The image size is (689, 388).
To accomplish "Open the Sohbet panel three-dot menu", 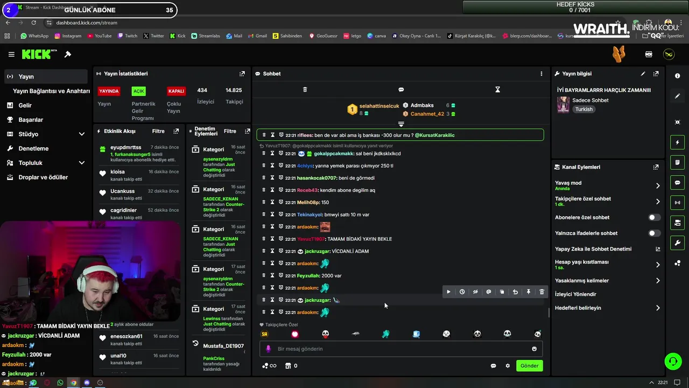I will click(x=542, y=73).
